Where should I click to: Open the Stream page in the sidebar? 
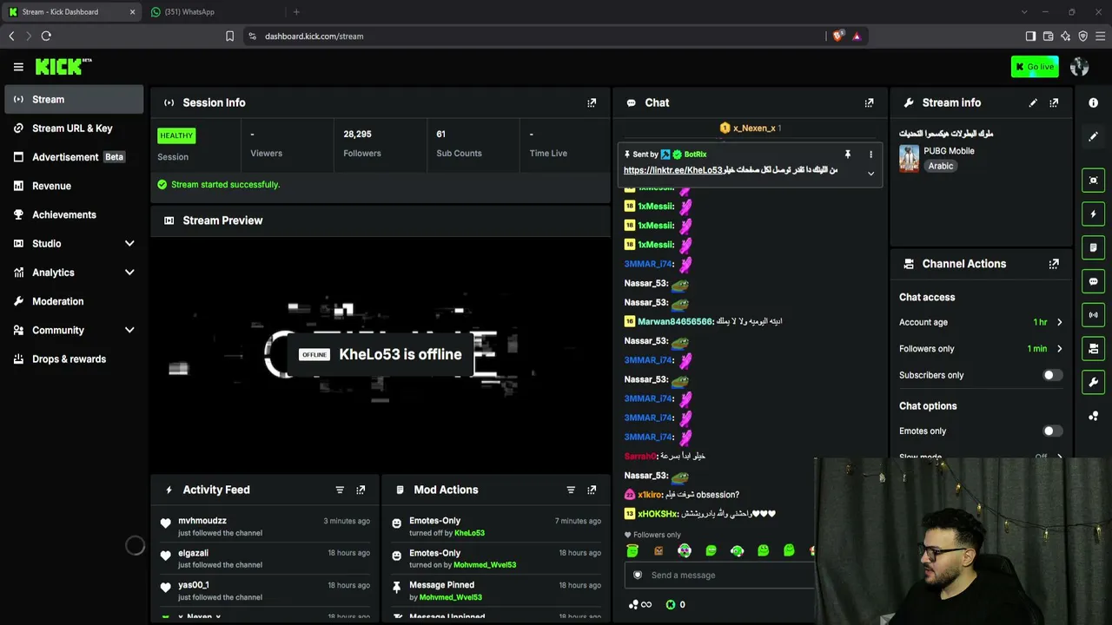point(74,99)
